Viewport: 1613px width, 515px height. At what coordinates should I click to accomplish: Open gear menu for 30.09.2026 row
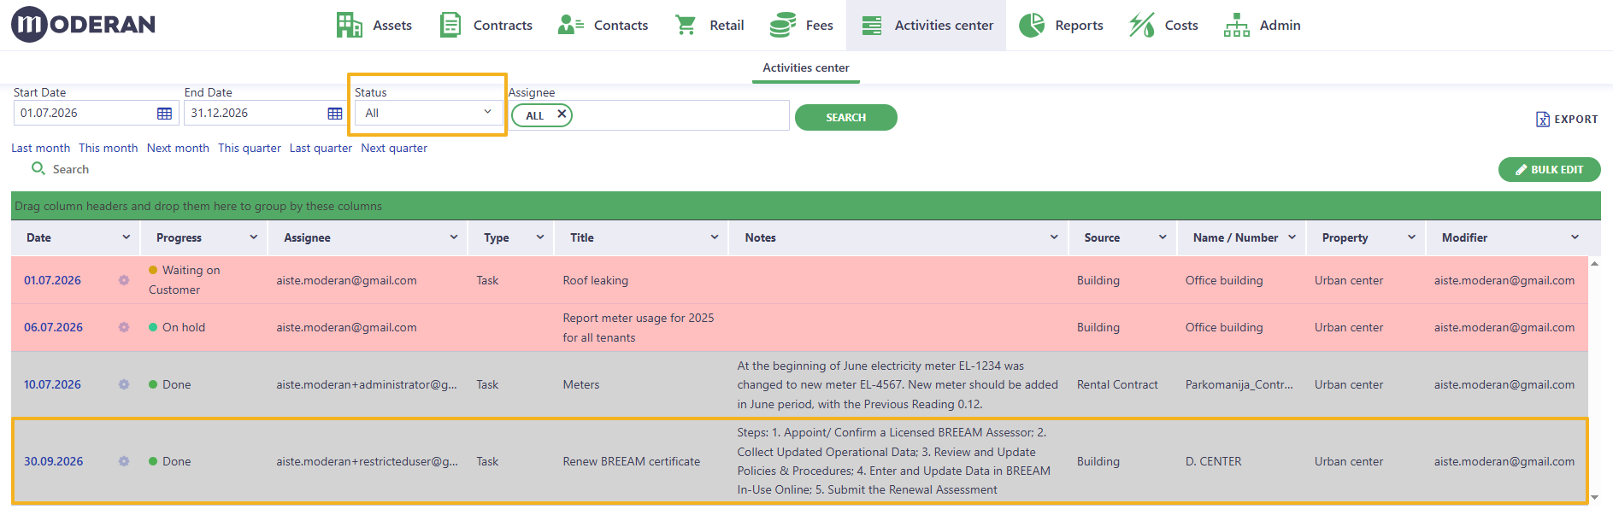click(124, 461)
